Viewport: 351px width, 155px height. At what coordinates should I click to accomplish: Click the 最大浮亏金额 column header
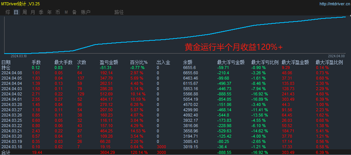click(x=231, y=63)
